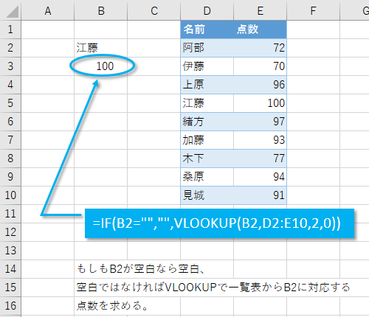Select column E header
The image size is (369, 317).
[x=261, y=10]
